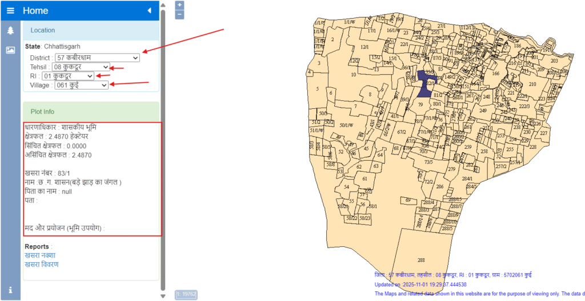This screenshot has width=585, height=301.
Task: Click the map scale indicator box
Action: coord(186,294)
